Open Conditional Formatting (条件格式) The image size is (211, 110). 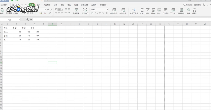[x=114, y=11]
